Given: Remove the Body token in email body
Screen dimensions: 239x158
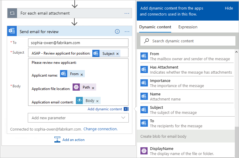Looking at the screenshot, I should [97, 101].
